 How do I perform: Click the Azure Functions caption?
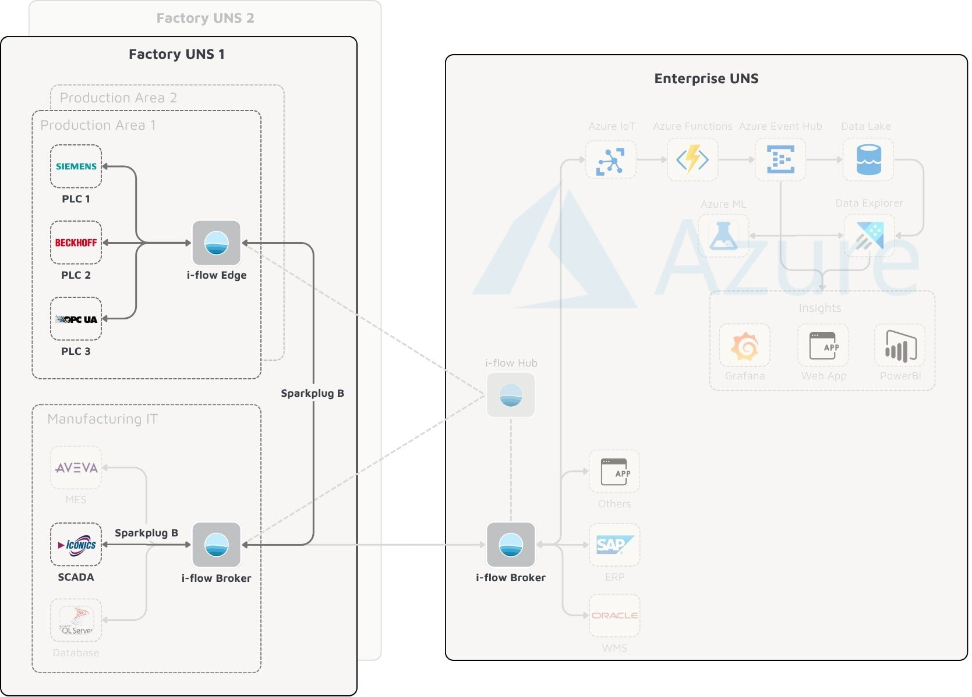tap(692, 126)
